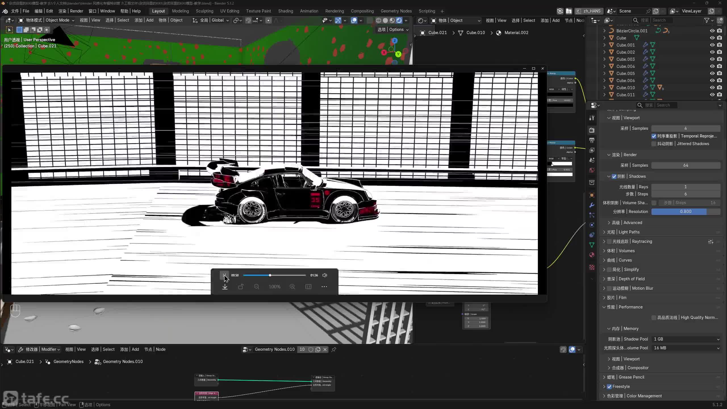Disable the Shadows checkbox
The image size is (727, 409).
point(614,176)
